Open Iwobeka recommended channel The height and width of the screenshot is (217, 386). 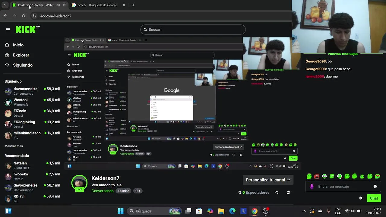(x=32, y=176)
